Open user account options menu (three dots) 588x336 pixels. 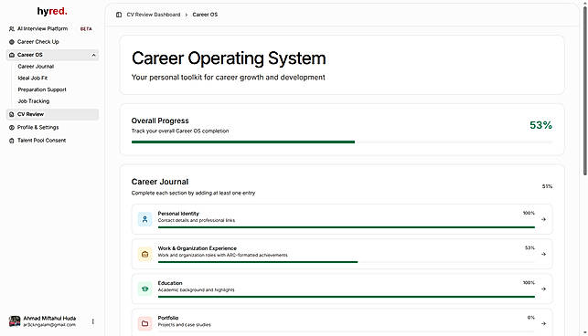tap(93, 321)
